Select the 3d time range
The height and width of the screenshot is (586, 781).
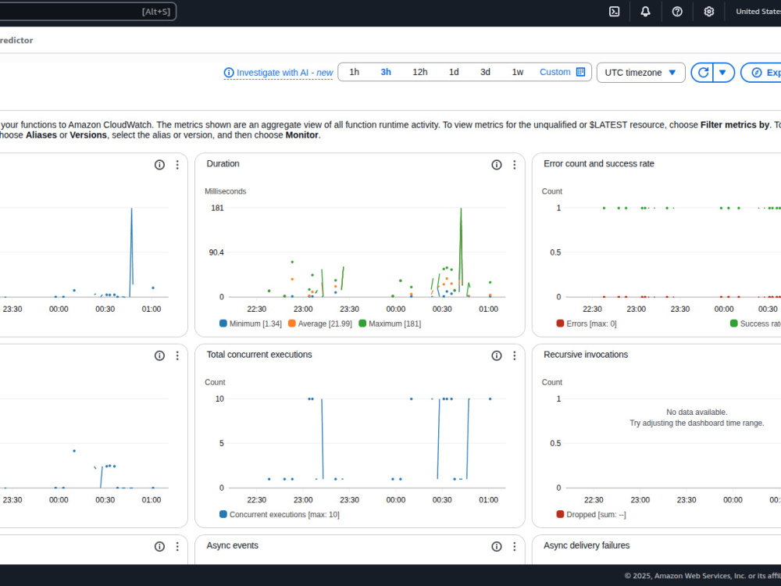pos(485,72)
